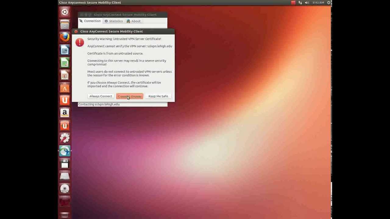The width and height of the screenshot is (390, 219).
Task: Open Ubuntu Software Center icon
Action: tap(65, 88)
